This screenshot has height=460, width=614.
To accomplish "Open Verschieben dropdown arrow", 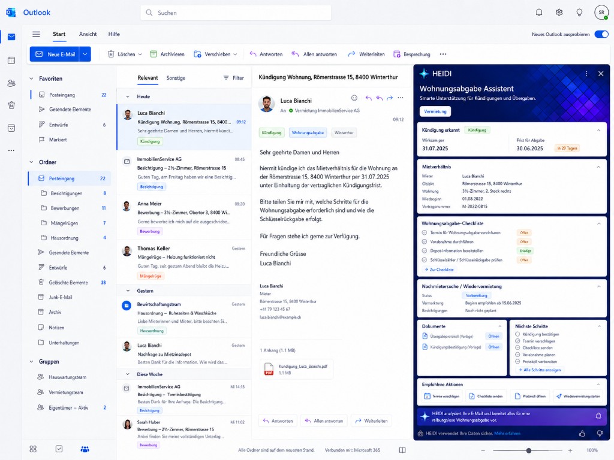I will (x=235, y=55).
